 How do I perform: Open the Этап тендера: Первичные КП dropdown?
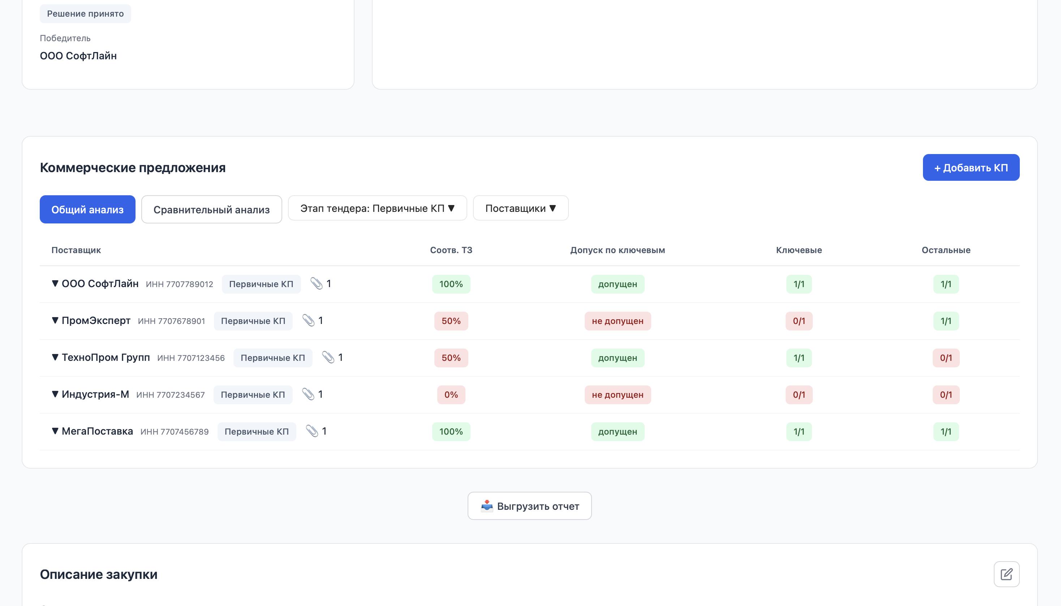coord(377,208)
